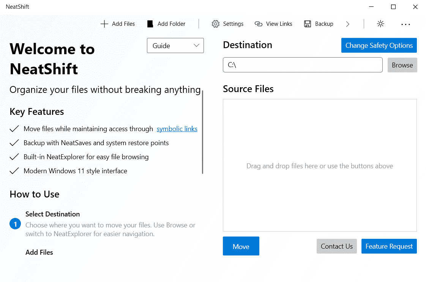Open the Guide dropdown

tap(175, 45)
